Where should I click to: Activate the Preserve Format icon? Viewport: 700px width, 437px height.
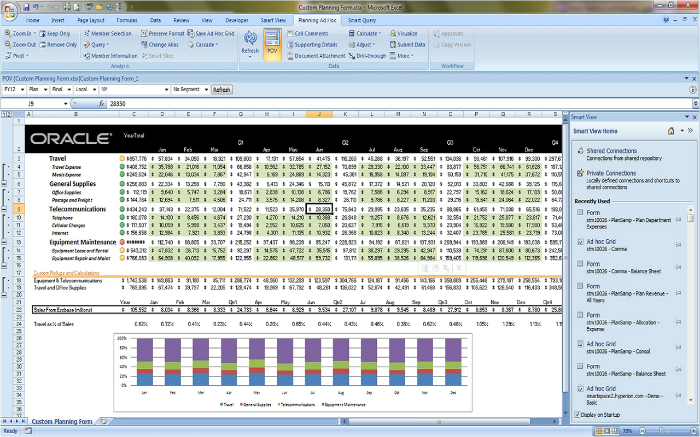tap(163, 33)
